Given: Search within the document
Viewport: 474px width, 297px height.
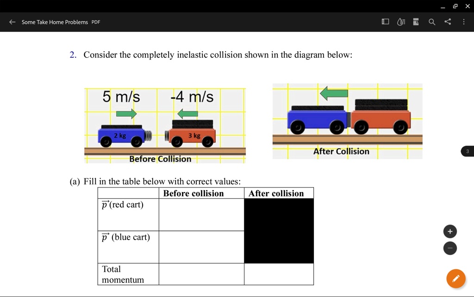Looking at the screenshot, I should (x=431, y=22).
